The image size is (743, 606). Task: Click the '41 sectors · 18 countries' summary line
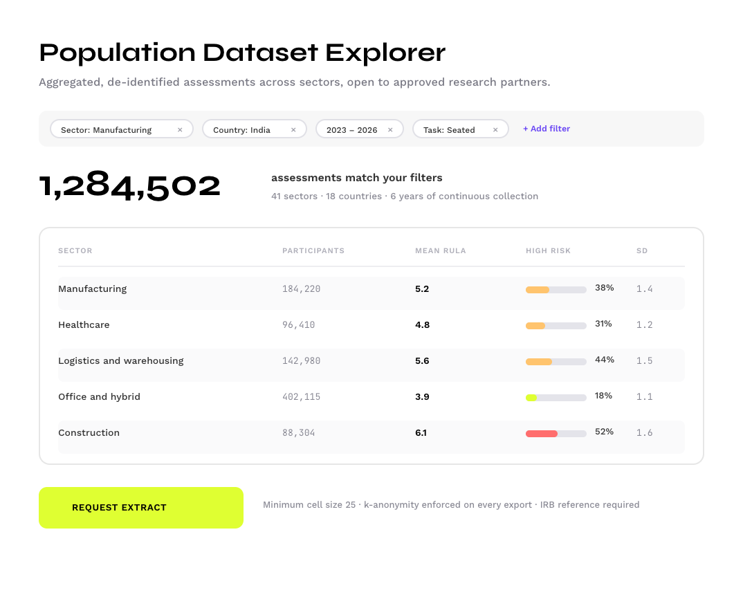[405, 196]
